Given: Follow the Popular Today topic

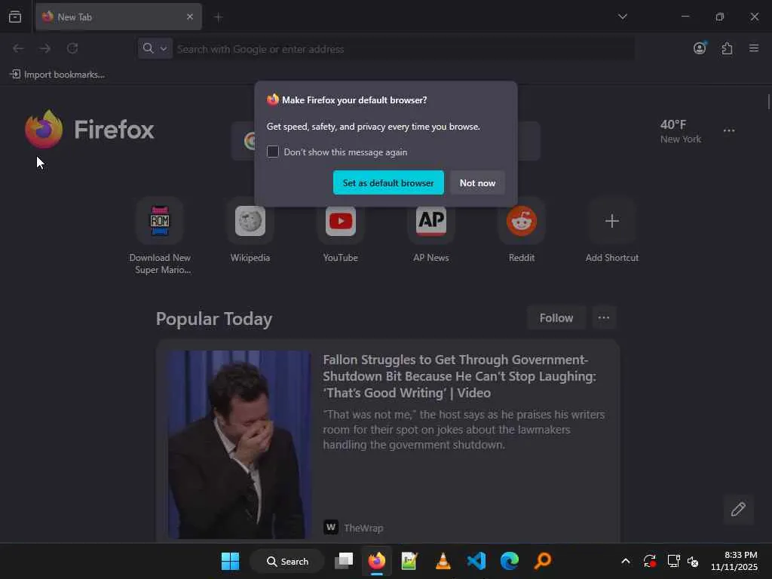Looking at the screenshot, I should 556,318.
